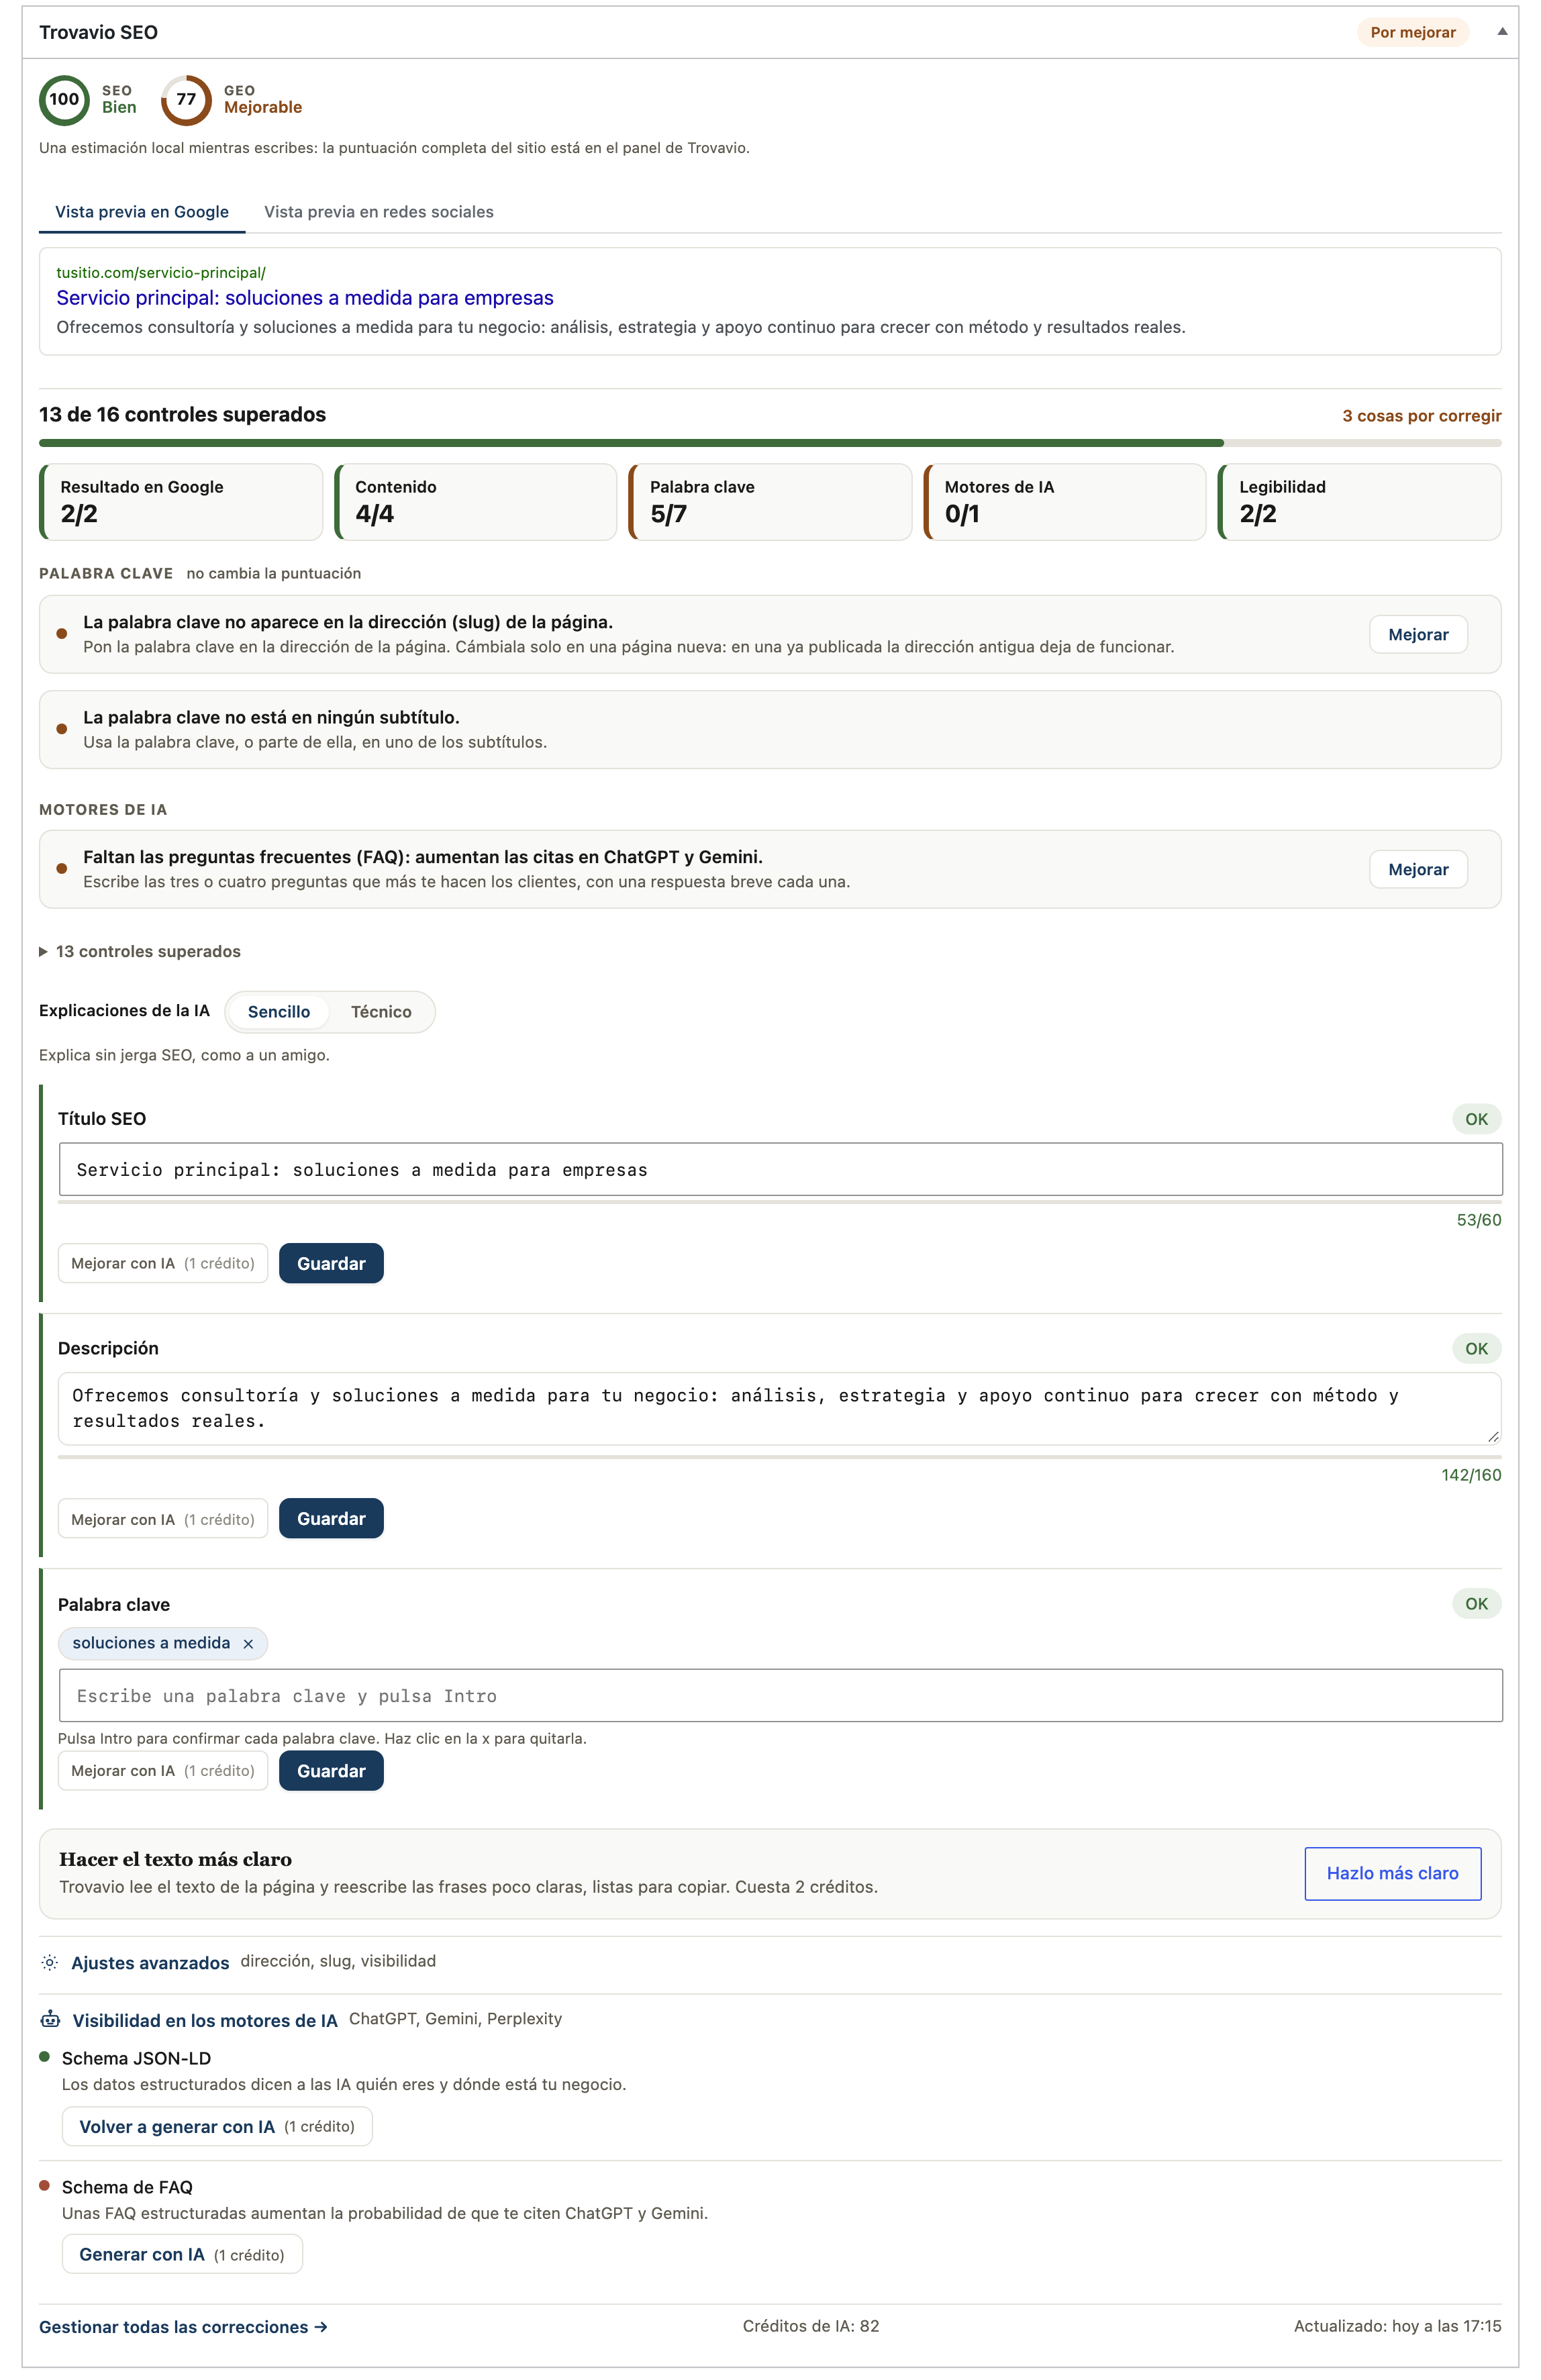Select the Motores de IA 0/1 card
This screenshot has height=2380, width=1541.
coord(1065,501)
